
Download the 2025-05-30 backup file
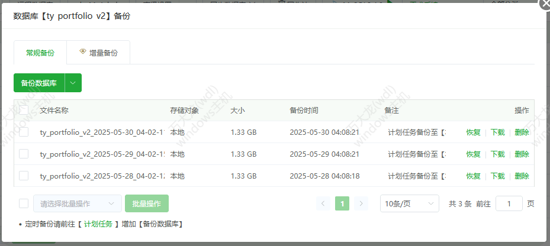497,132
